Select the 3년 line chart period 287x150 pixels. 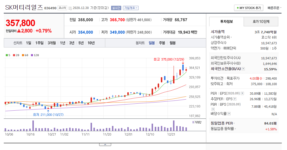point(72,43)
